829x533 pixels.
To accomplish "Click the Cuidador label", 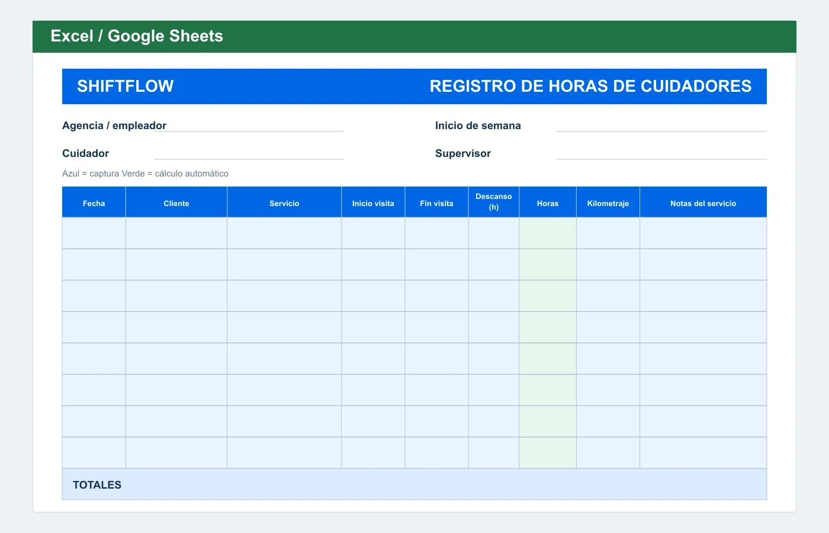I will tap(86, 153).
